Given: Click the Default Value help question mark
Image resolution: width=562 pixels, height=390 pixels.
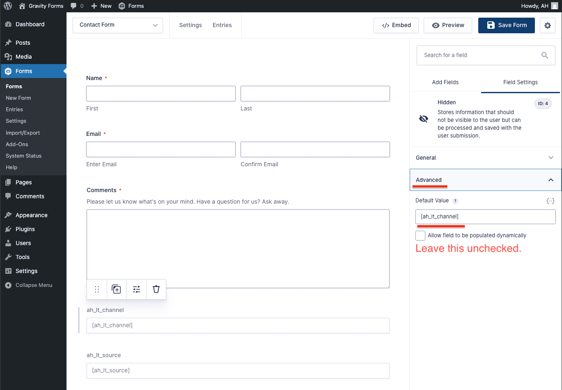Looking at the screenshot, I should coord(455,201).
